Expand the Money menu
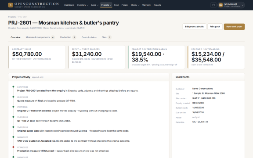Screen dimensions: 253x158 coord(135,5)
